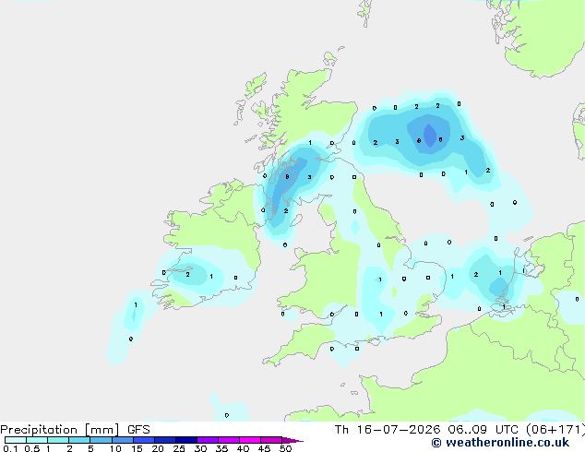Pick the 30–35 mm legend swatch
The height and width of the screenshot is (452, 585).
coord(208,440)
